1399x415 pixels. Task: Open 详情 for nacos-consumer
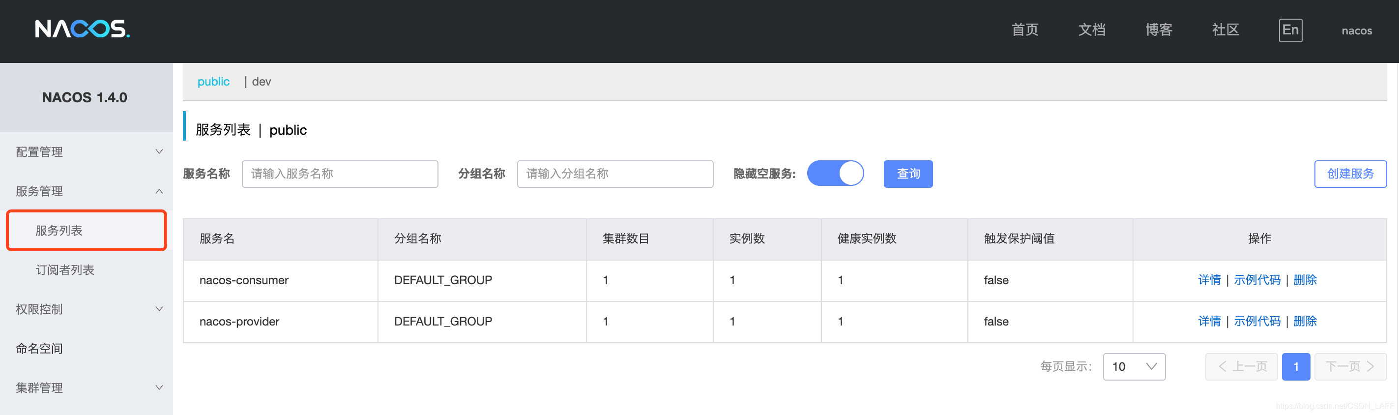pyautogui.click(x=1209, y=280)
